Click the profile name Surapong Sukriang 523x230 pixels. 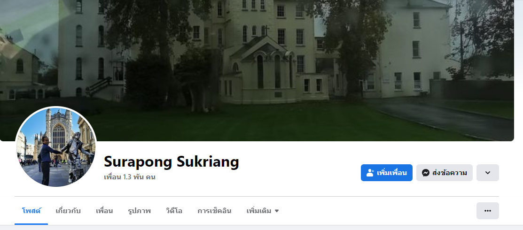pyautogui.click(x=172, y=161)
